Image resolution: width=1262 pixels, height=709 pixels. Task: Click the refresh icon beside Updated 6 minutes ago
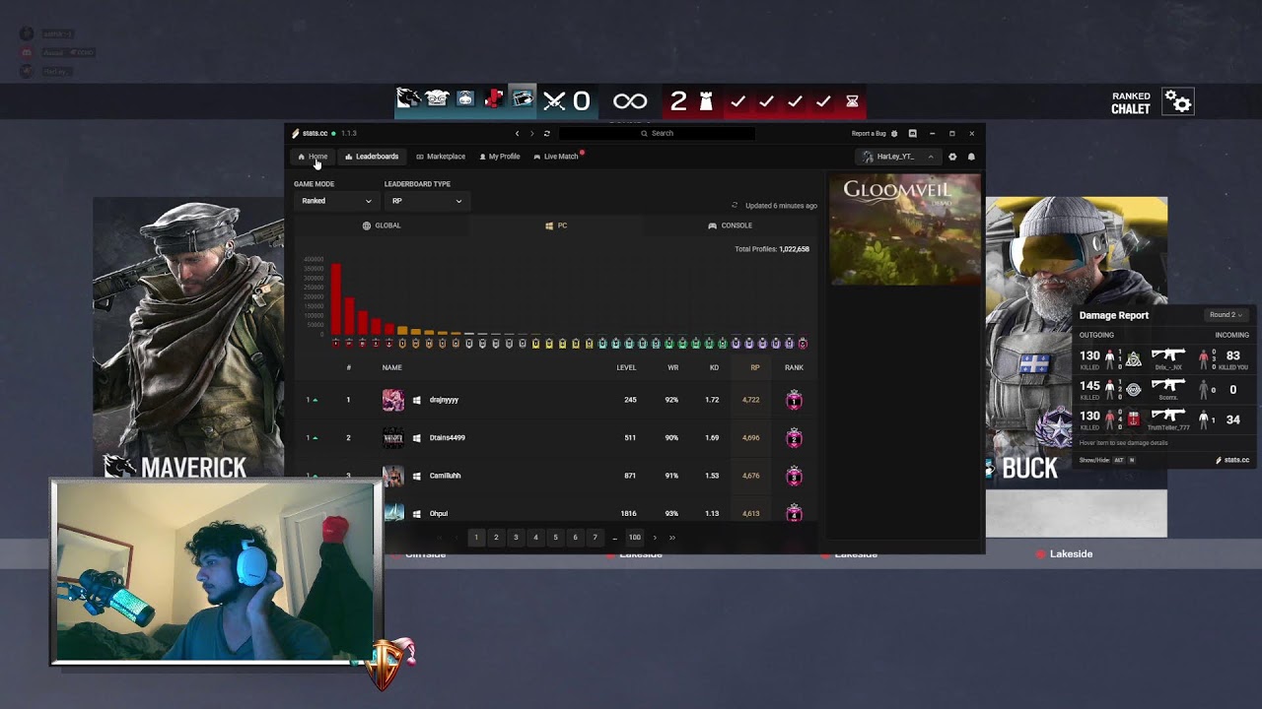(x=735, y=206)
